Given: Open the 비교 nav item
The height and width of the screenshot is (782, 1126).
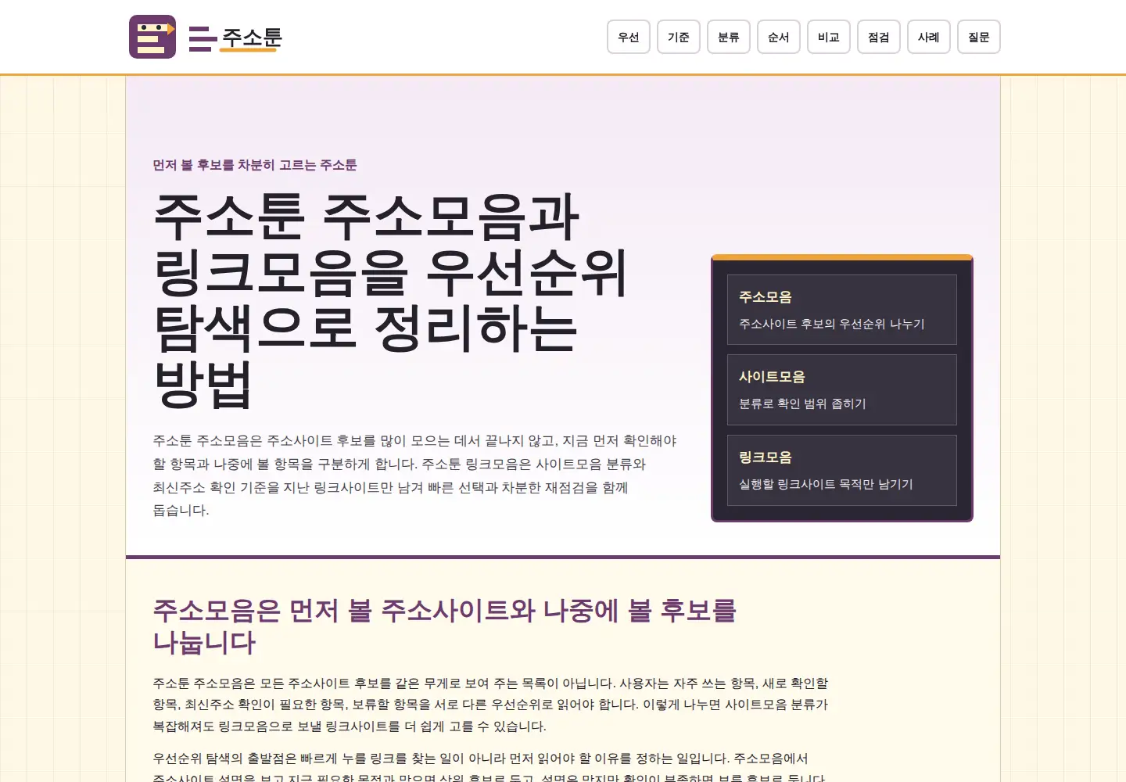Looking at the screenshot, I should [829, 37].
